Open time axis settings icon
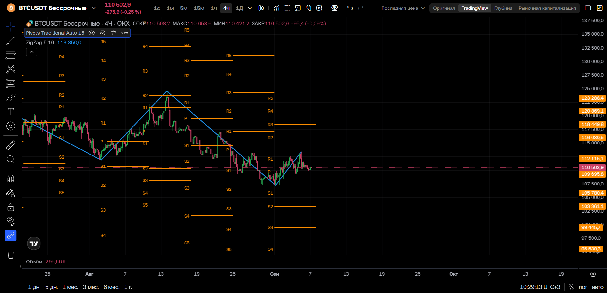 point(593,274)
